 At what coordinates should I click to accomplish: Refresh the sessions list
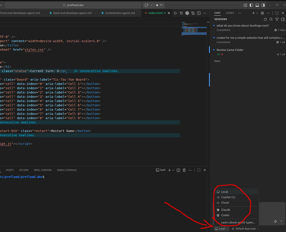point(265,19)
